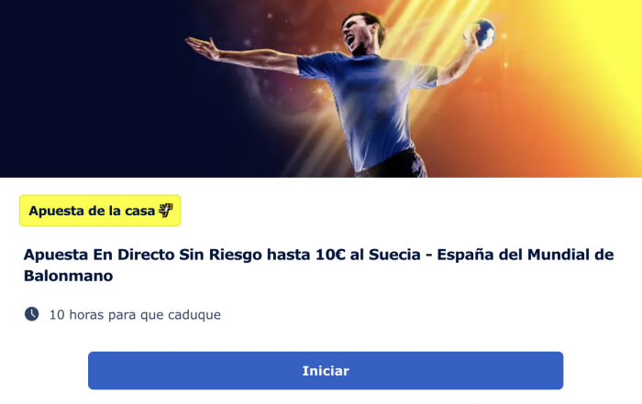Click the small icon inside the yellow badge
The height and width of the screenshot is (404, 642).
(x=165, y=211)
